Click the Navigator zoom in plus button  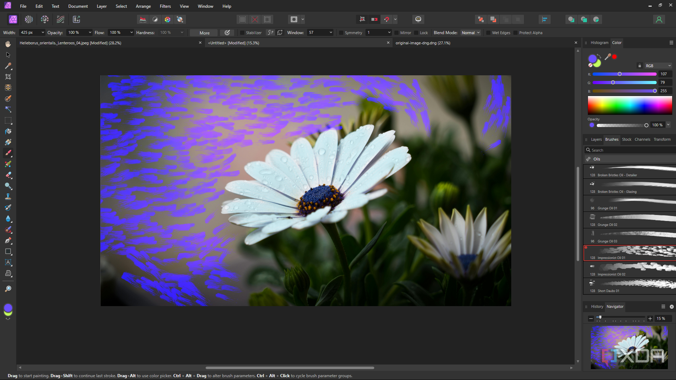click(650, 318)
